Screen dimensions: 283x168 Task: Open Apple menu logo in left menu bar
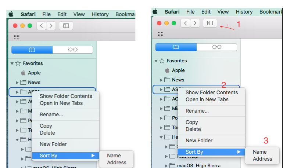(x=11, y=14)
